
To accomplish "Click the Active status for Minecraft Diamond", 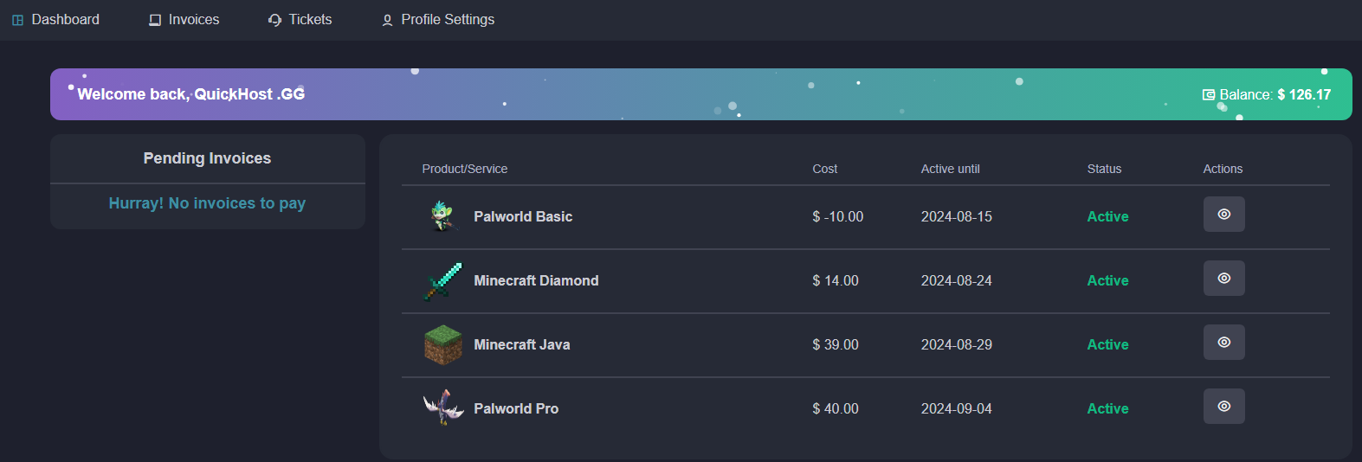I will coord(1107,280).
